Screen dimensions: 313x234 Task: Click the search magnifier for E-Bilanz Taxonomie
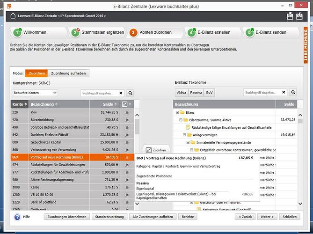(x=293, y=92)
